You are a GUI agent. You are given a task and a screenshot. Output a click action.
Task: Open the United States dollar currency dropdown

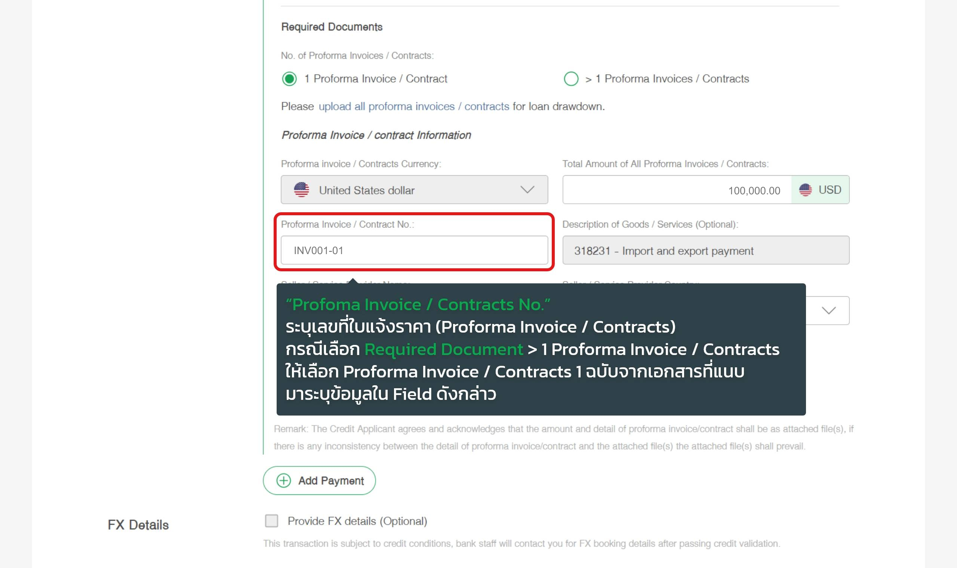pos(414,190)
